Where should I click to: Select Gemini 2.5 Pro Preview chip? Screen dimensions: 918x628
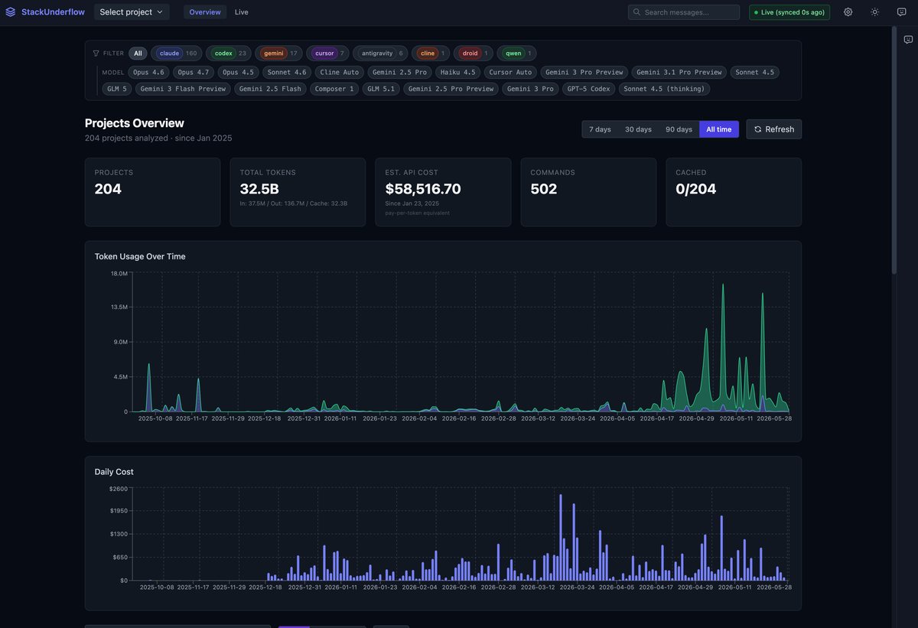[x=451, y=89]
